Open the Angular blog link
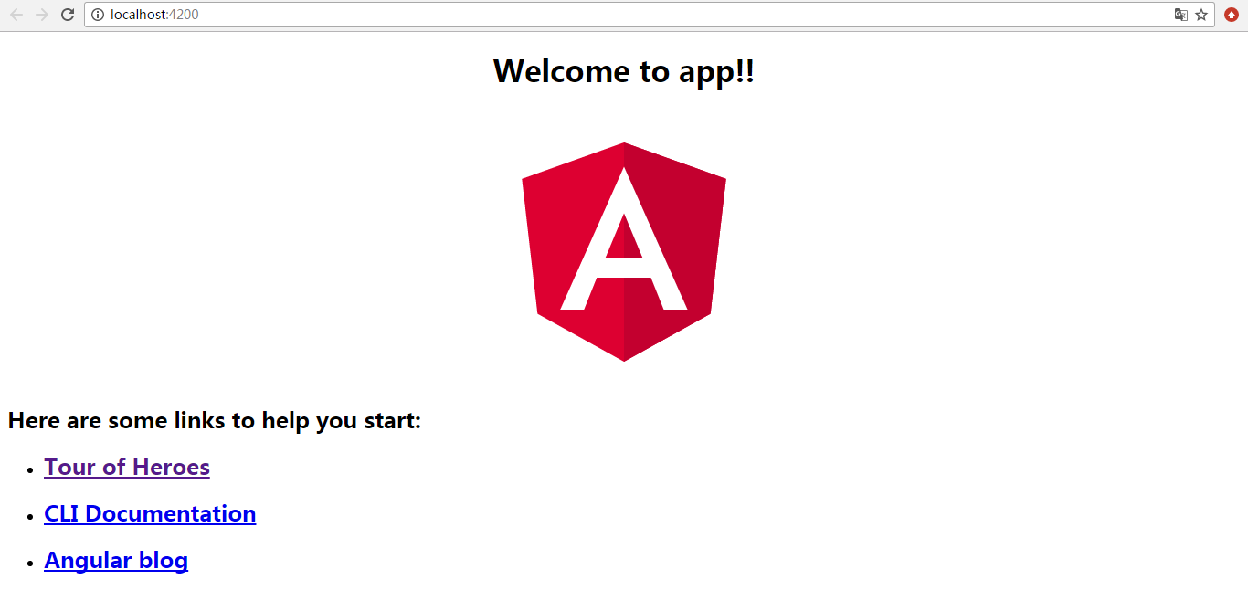 116,560
